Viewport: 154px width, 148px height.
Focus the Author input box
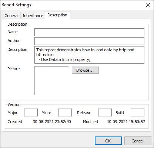point(89,41)
